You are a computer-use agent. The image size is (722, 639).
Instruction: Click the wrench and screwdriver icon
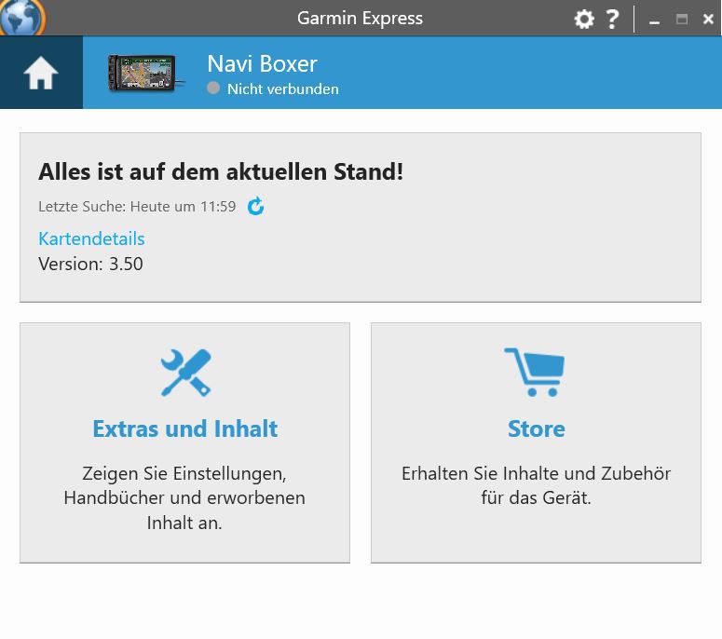coord(185,373)
